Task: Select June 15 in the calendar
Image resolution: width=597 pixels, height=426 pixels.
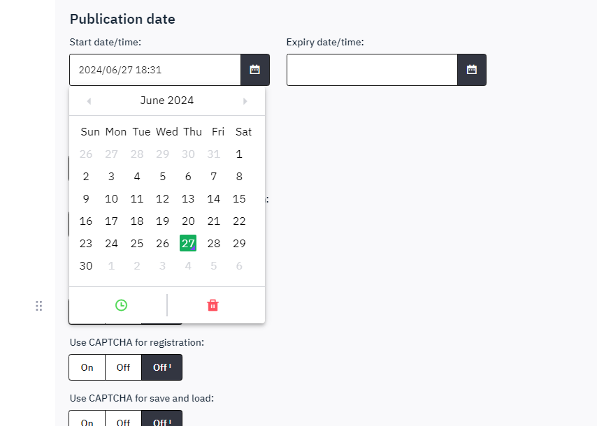Action: click(239, 199)
